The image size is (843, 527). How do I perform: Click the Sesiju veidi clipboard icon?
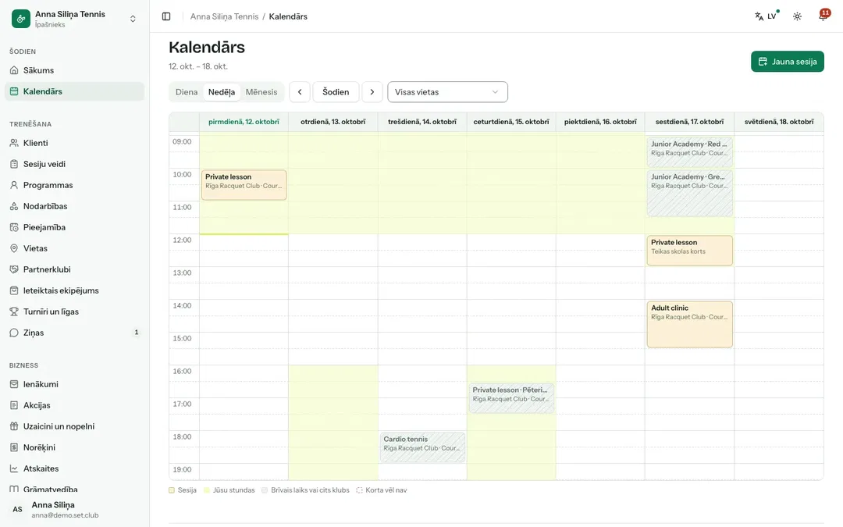pos(14,164)
